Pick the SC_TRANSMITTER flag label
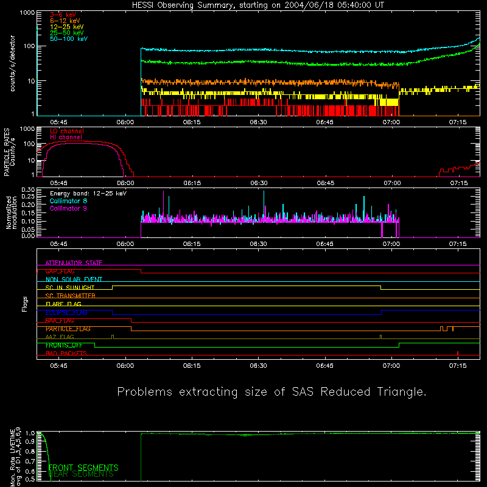 71,296
